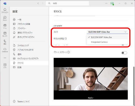Image resolution: width=135 pixels, height=106 pixels.
Task: Click the 検索 search box
Action: coord(67,4)
